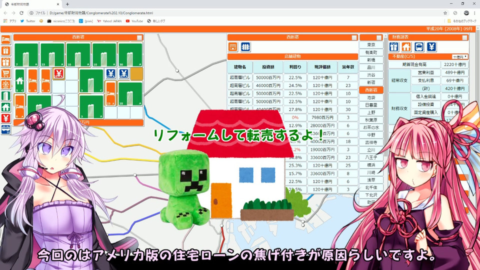The width and height of the screenshot is (480, 270).
Task: Select the house tile labeled 3 C
Action: pyautogui.click(x=19, y=80)
